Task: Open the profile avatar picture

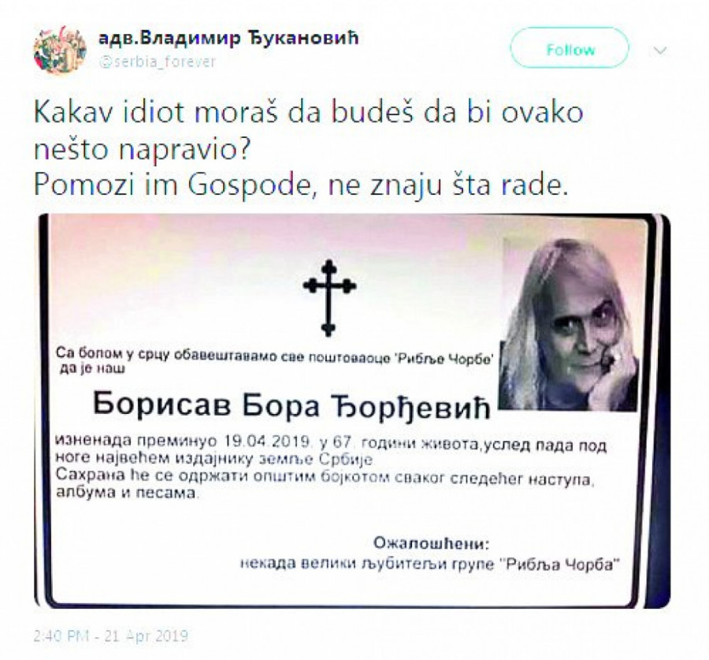Action: pyautogui.click(x=60, y=50)
